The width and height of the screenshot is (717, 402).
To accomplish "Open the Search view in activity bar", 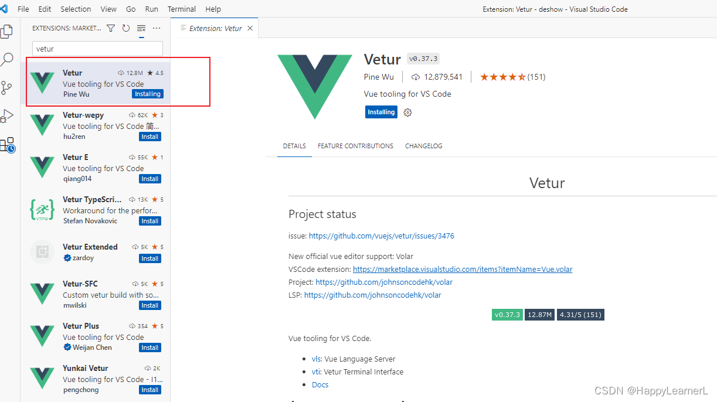I will click(x=7, y=59).
